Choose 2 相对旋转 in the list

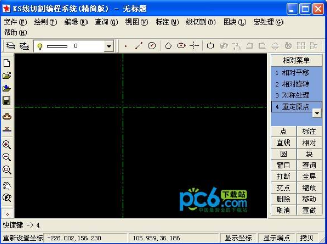pyautogui.click(x=296, y=84)
